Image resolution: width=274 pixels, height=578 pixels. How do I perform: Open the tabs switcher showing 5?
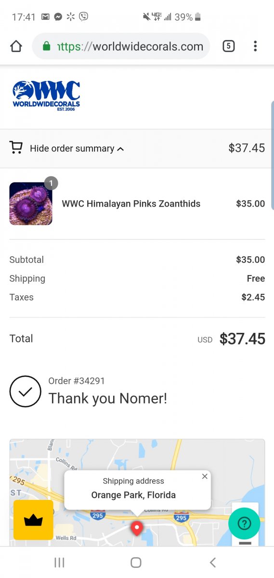229,46
